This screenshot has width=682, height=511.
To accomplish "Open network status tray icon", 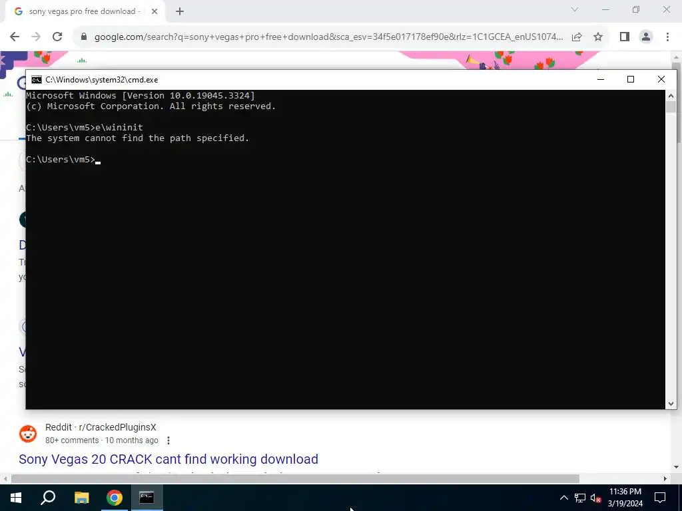I will point(580,498).
